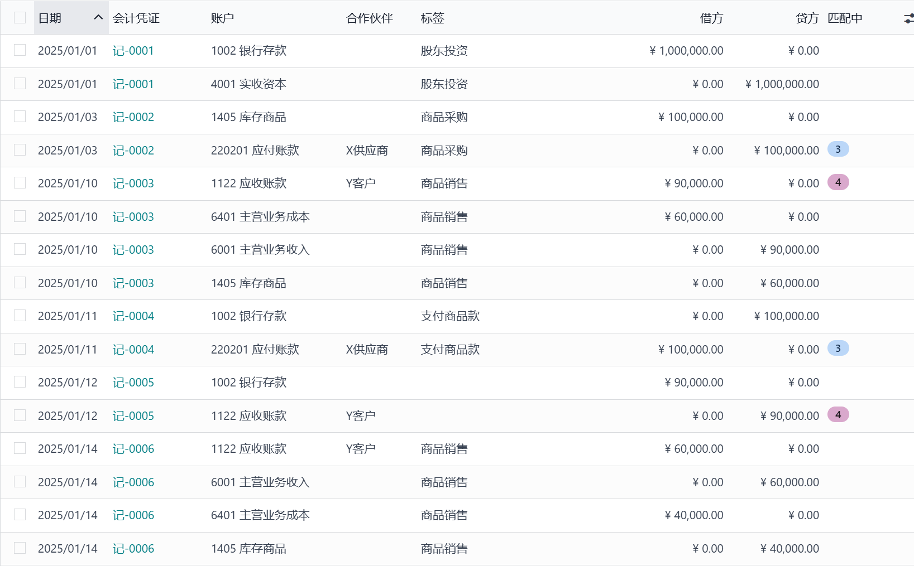The width and height of the screenshot is (914, 566).
Task: Tick the checkbox for 记-0004 银行存款 row
Action: 20,316
